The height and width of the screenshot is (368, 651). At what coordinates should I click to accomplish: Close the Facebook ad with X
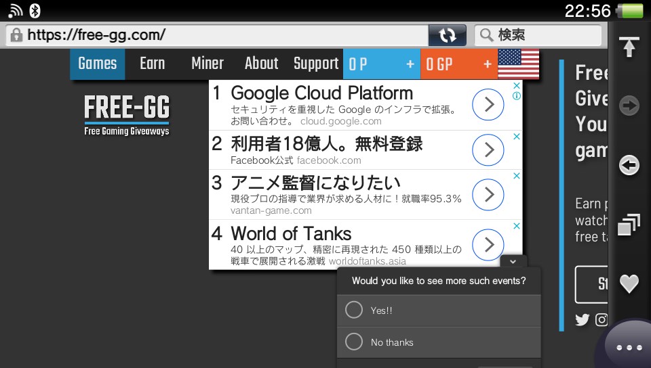(516, 137)
